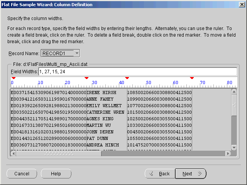The image size is (247, 185).
Task: Click the IRENE HIRSH data row
Action: click(101, 92)
